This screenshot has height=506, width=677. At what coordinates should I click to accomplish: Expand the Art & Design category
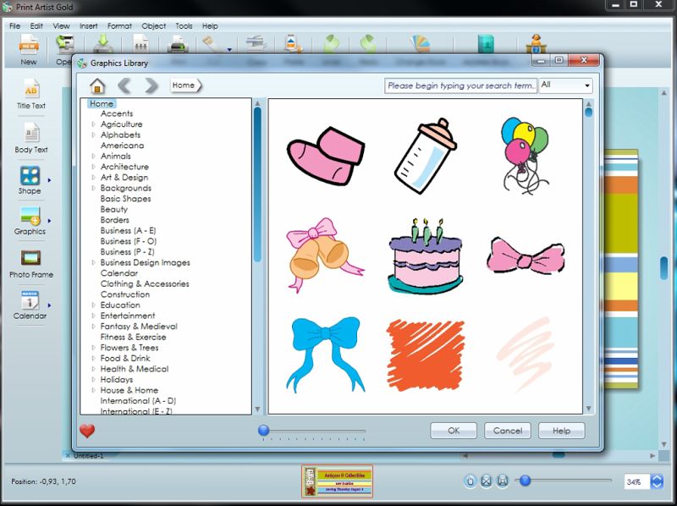(93, 177)
